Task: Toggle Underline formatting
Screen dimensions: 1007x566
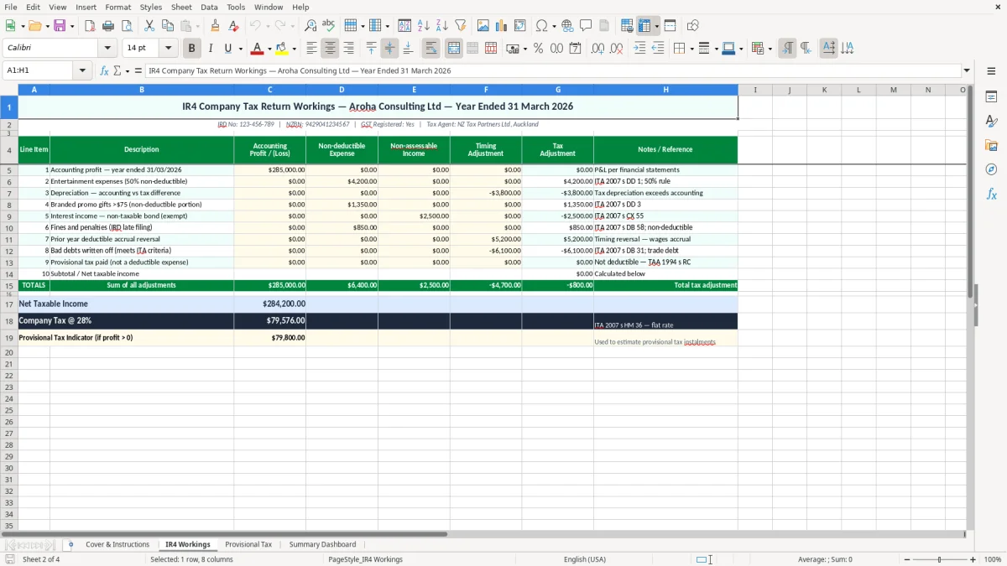Action: pos(227,49)
